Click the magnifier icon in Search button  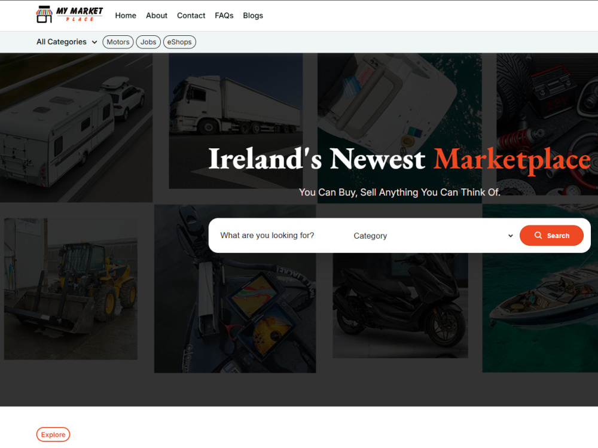(x=538, y=235)
